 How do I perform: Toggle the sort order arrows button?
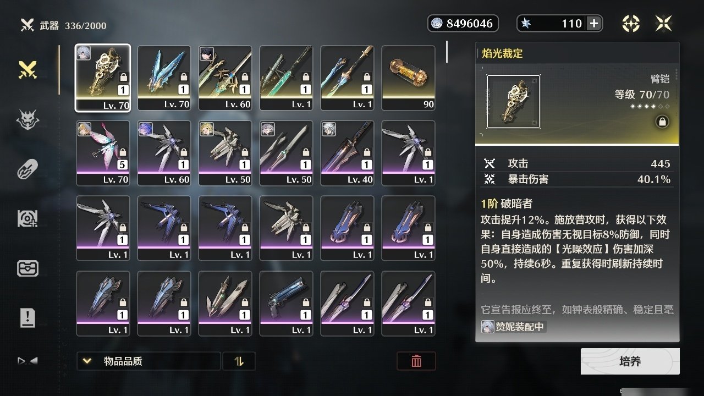[239, 361]
